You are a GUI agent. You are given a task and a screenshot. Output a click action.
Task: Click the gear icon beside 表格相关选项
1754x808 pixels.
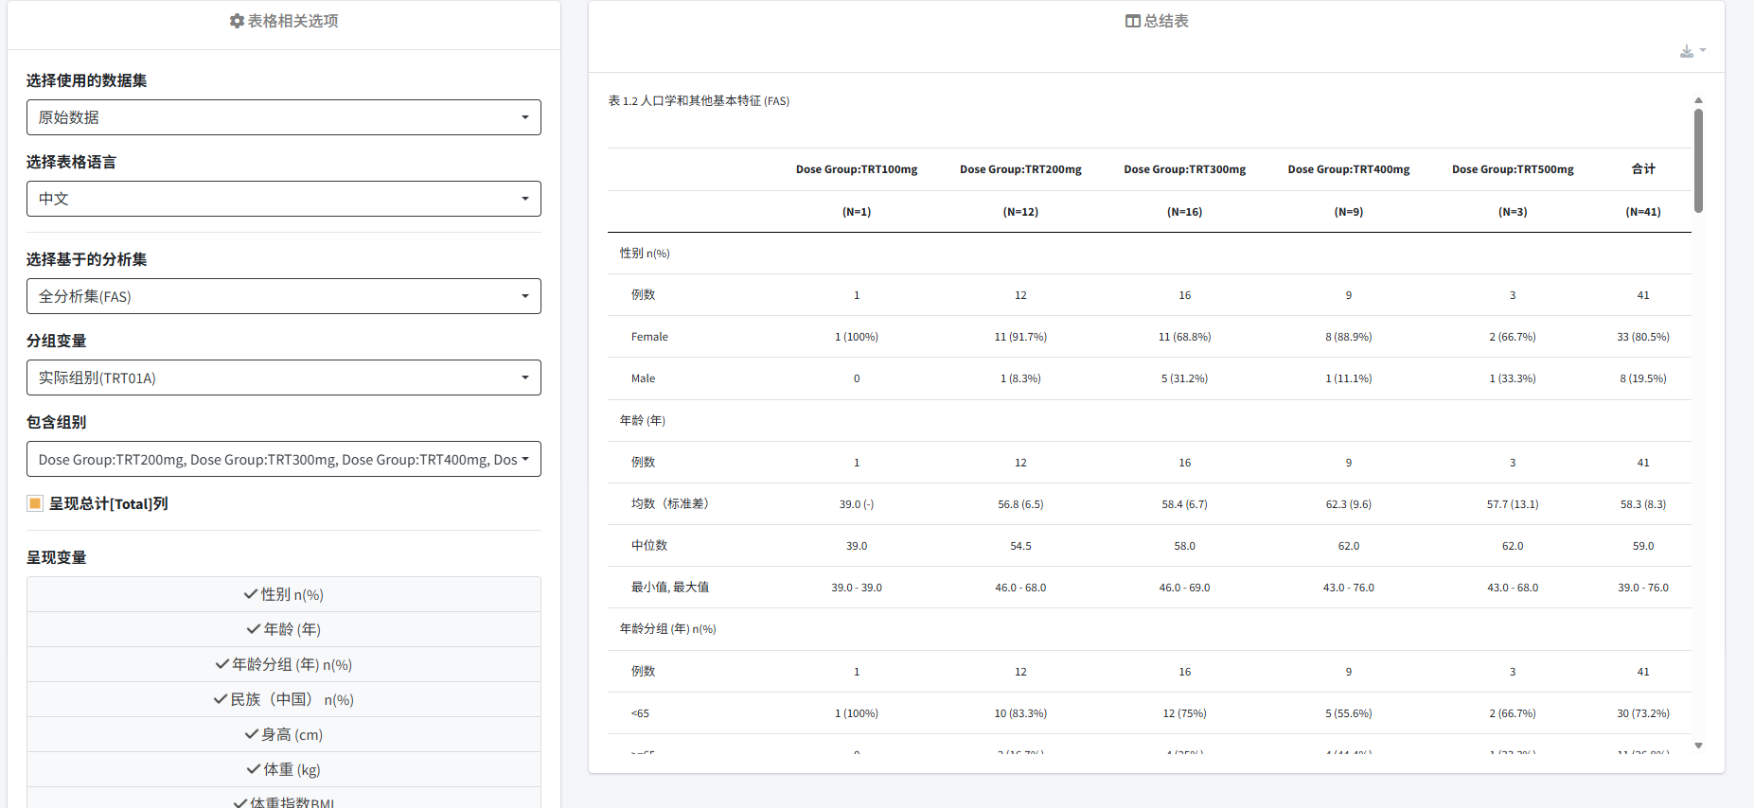[x=237, y=21]
